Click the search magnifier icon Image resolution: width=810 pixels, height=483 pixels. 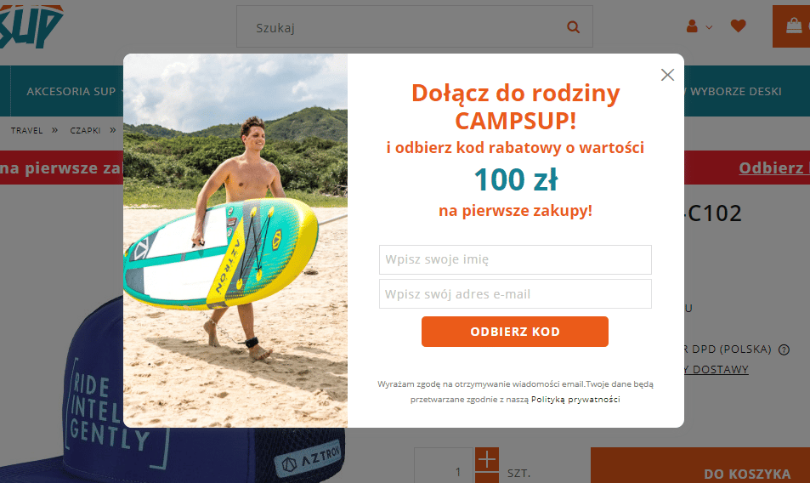pyautogui.click(x=574, y=27)
